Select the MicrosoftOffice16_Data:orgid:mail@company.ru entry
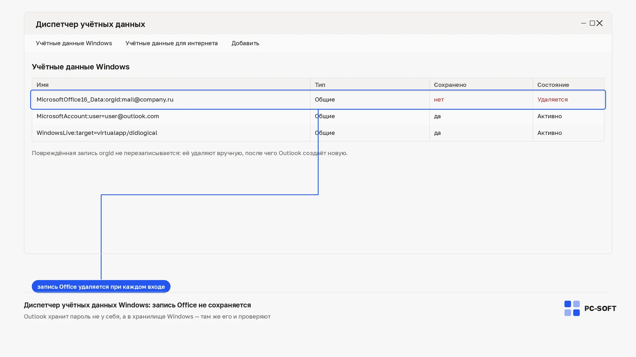 [x=318, y=100]
